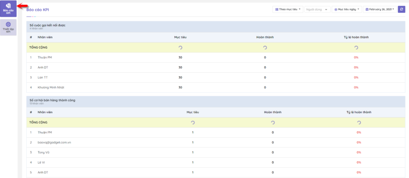The width and height of the screenshot is (409, 178).
Task: Click Hoàn thành header in sales opportunities table
Action: [x=272, y=112]
